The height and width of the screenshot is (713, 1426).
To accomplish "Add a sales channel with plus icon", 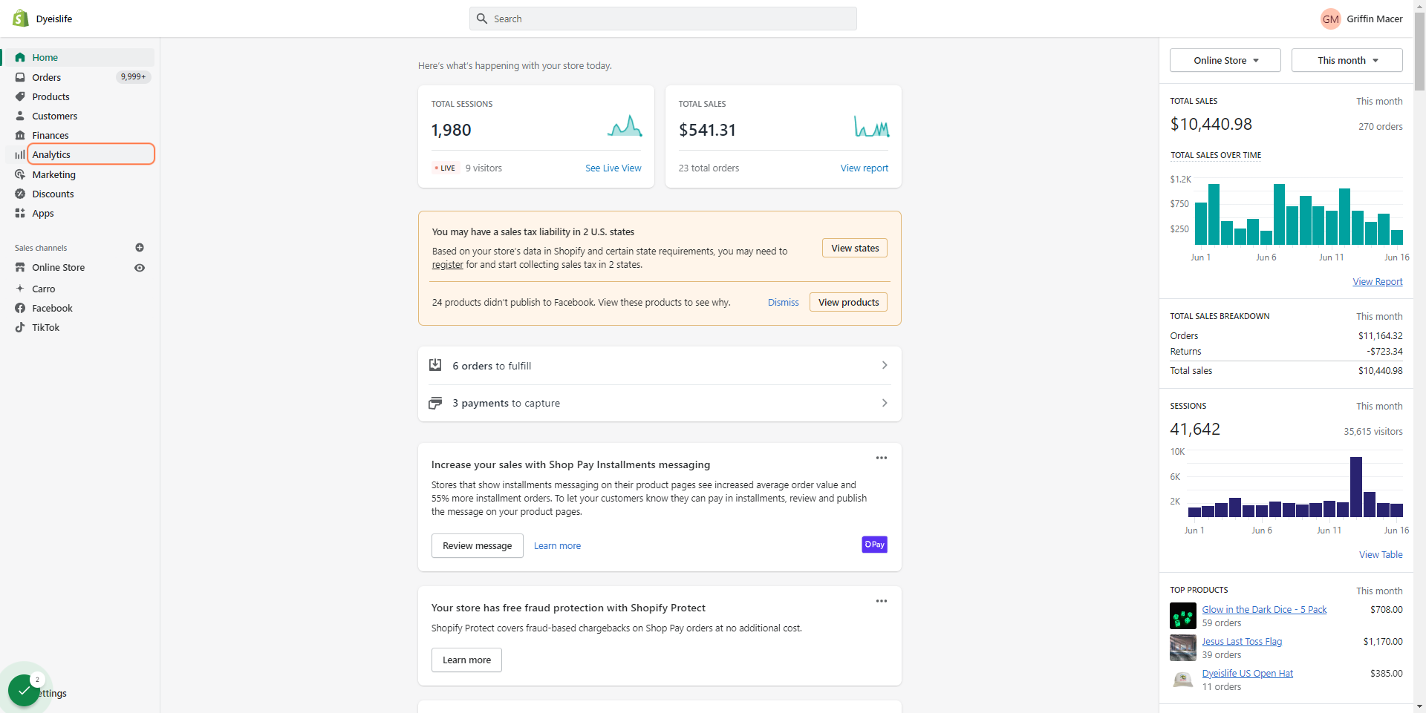I will click(x=140, y=248).
